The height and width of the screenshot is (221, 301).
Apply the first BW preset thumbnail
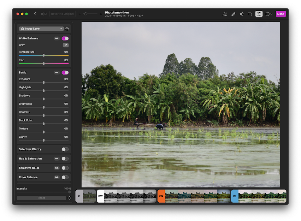point(111,196)
